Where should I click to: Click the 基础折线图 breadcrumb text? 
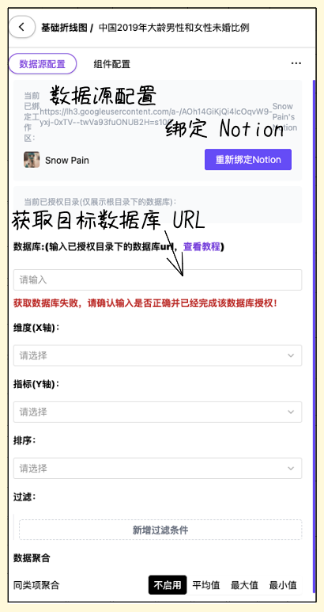pyautogui.click(x=64, y=28)
